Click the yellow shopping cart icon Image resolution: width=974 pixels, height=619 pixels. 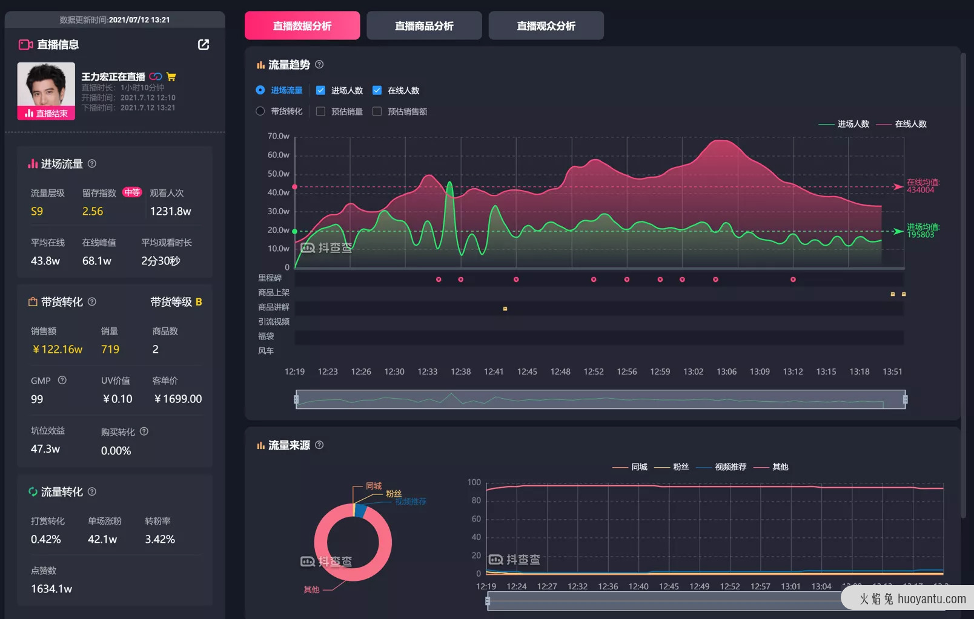coord(171,76)
